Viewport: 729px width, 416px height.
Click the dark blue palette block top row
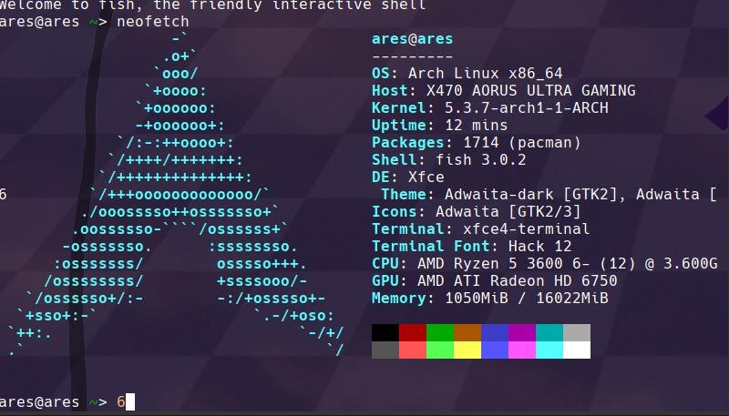click(495, 332)
